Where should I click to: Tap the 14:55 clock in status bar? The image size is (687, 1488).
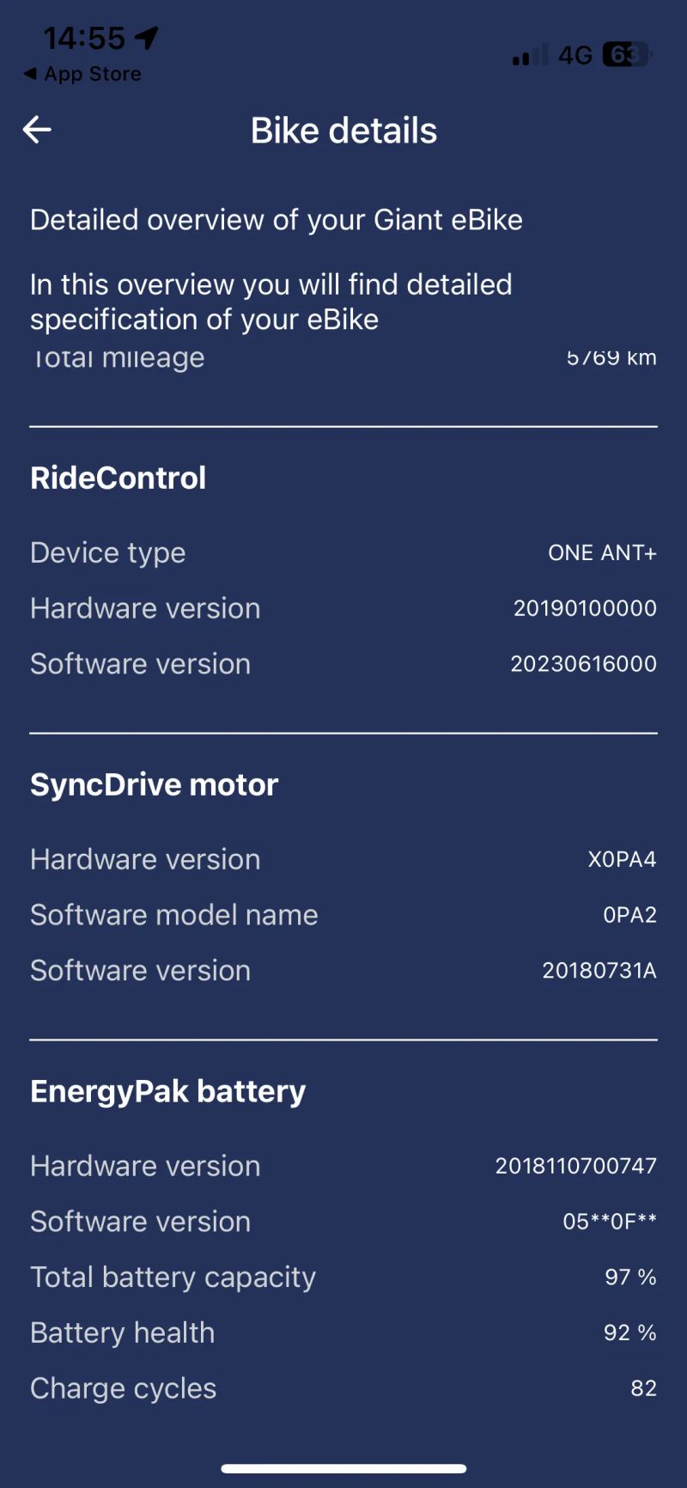pos(84,38)
